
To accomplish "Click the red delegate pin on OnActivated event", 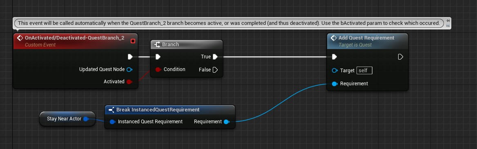I will [133, 41].
